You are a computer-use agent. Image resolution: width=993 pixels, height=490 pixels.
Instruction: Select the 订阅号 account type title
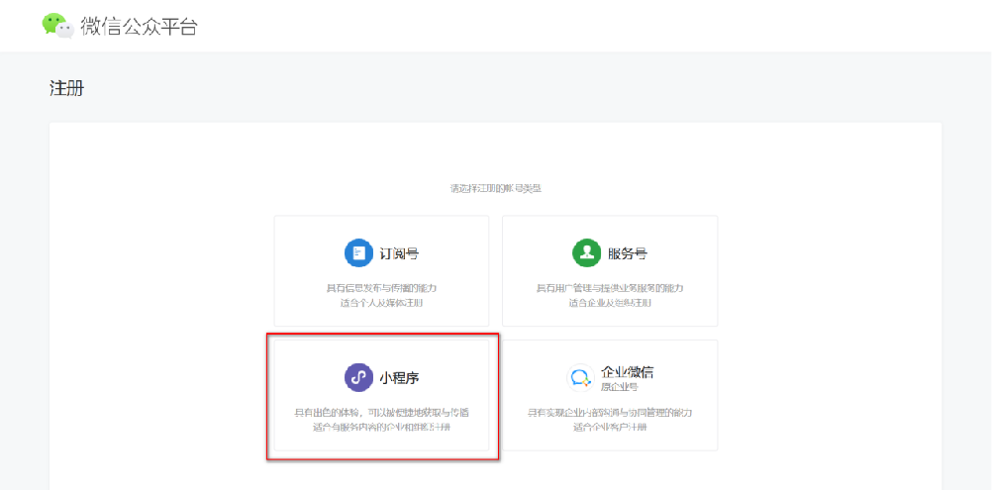(399, 253)
